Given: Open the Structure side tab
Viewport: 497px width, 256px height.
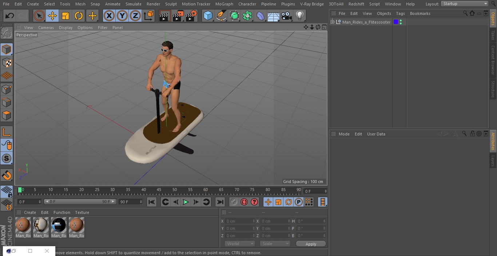Looking at the screenshot, I should coord(493,89).
